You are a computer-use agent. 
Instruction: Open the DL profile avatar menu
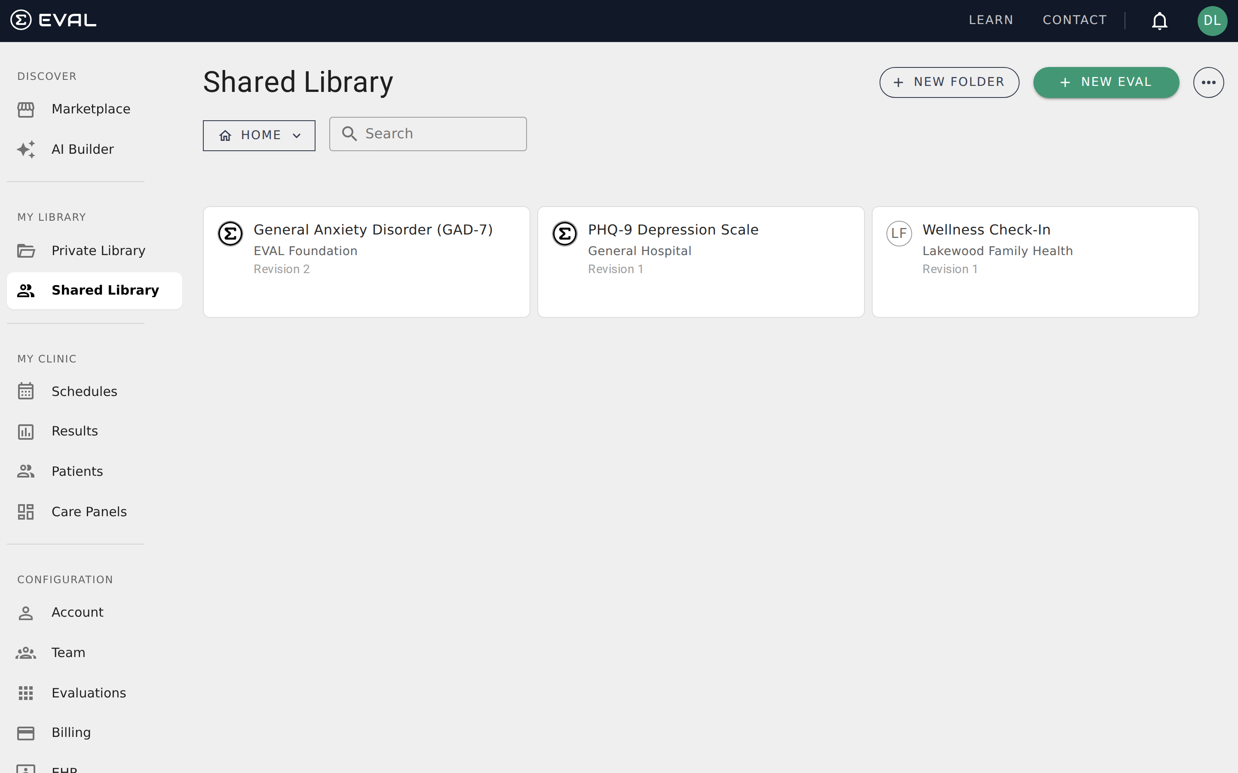[x=1212, y=21]
